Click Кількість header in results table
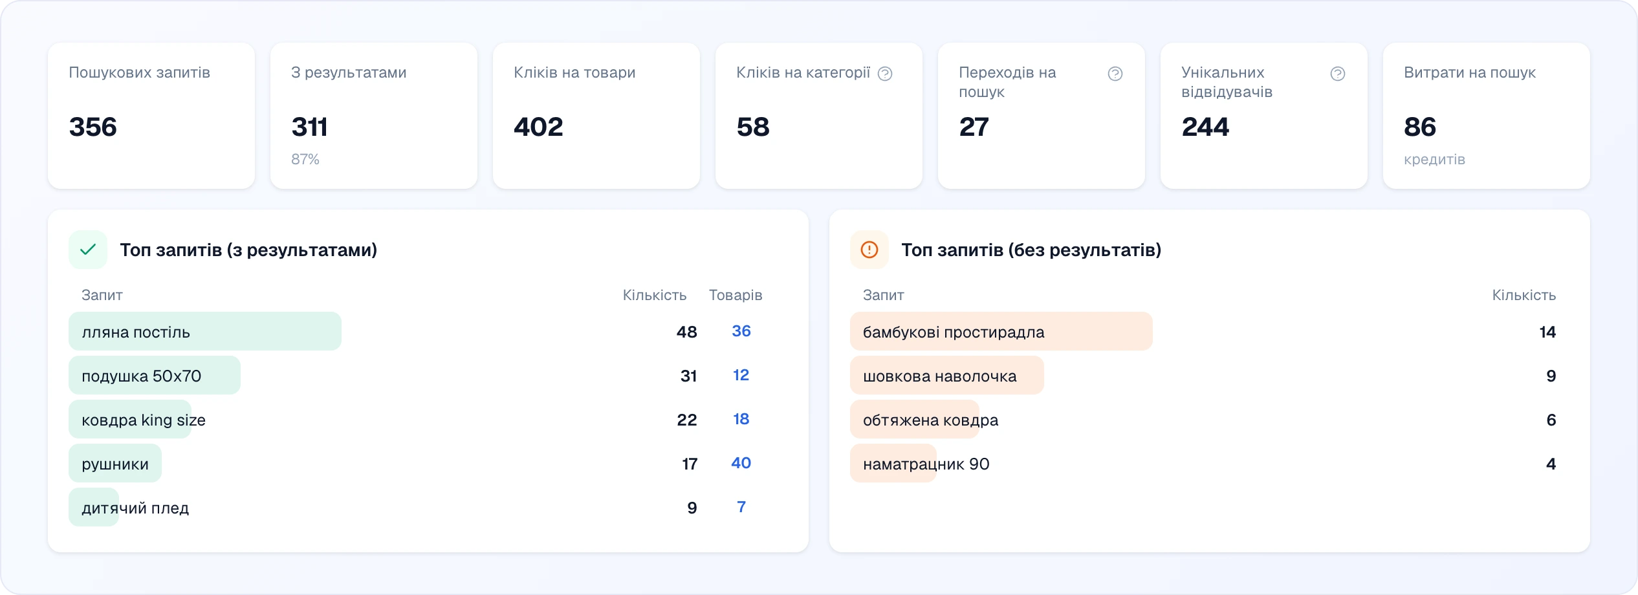This screenshot has width=1638, height=595. click(655, 295)
